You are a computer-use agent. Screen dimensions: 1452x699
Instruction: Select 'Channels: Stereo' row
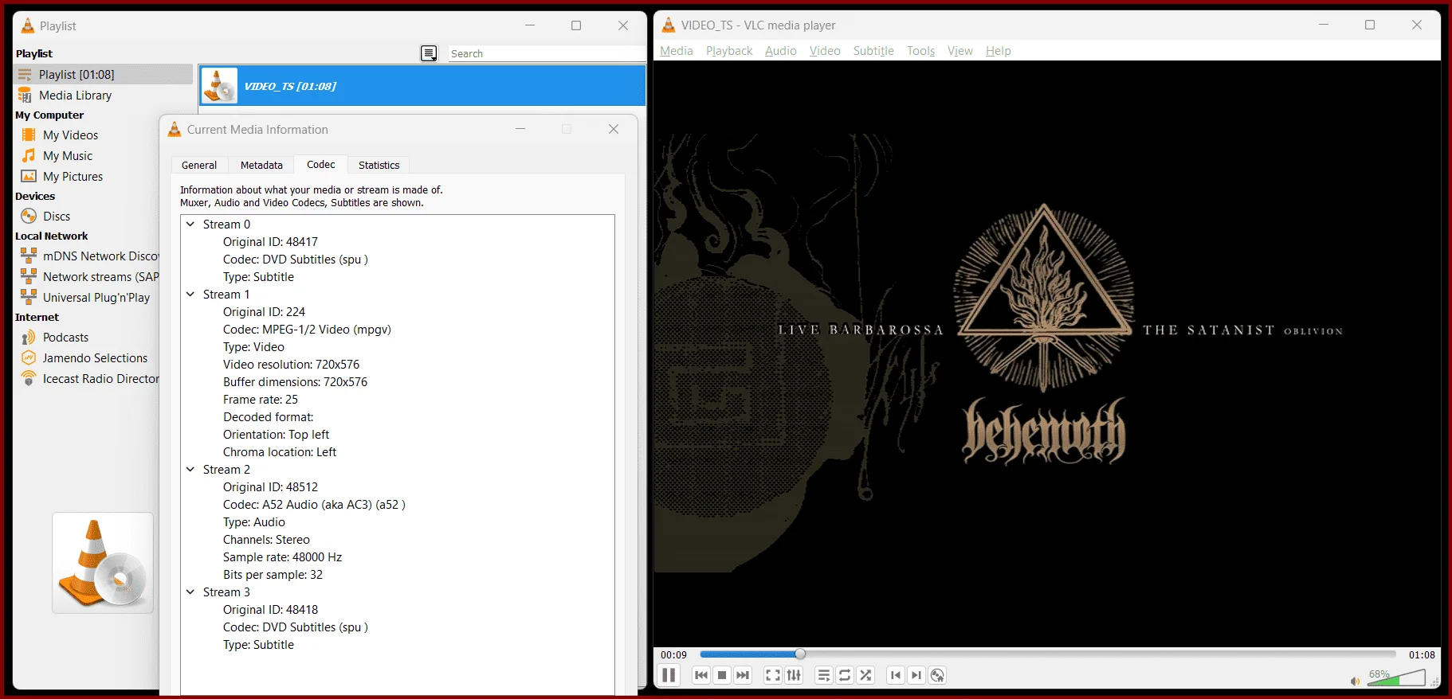click(x=266, y=540)
